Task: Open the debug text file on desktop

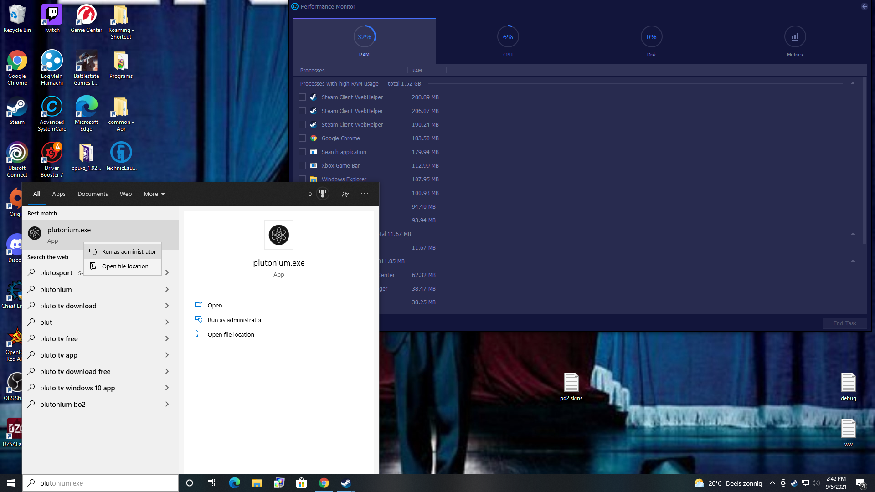Action: (x=848, y=387)
